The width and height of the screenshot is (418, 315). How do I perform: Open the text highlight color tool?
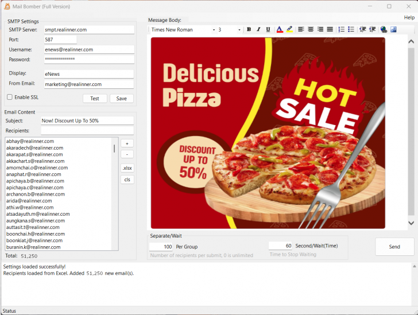289,29
